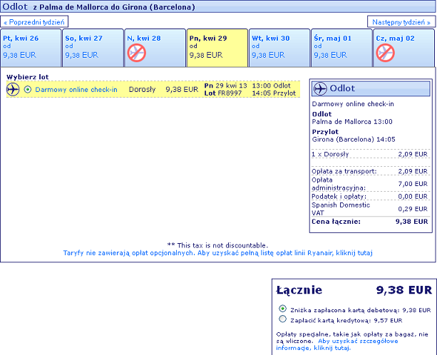Viewport: 437px width, 355px height.
Task: Click the Łącznie 9,38 EUR grand total
Action: (354, 290)
